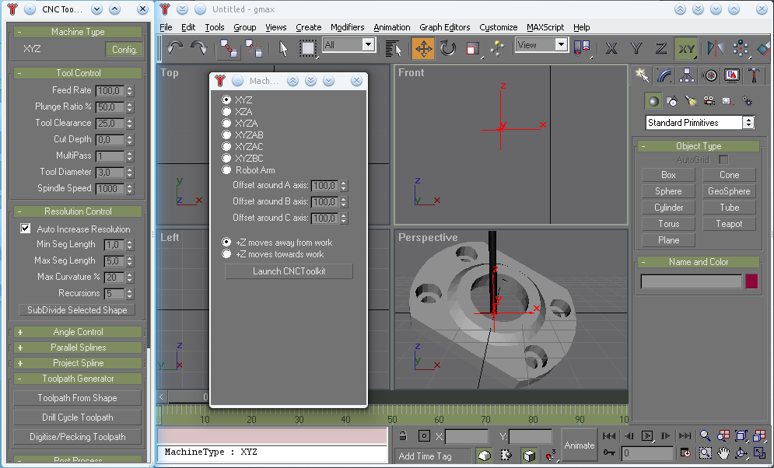
Task: Switch to the Modify panel tab
Action: point(664,75)
